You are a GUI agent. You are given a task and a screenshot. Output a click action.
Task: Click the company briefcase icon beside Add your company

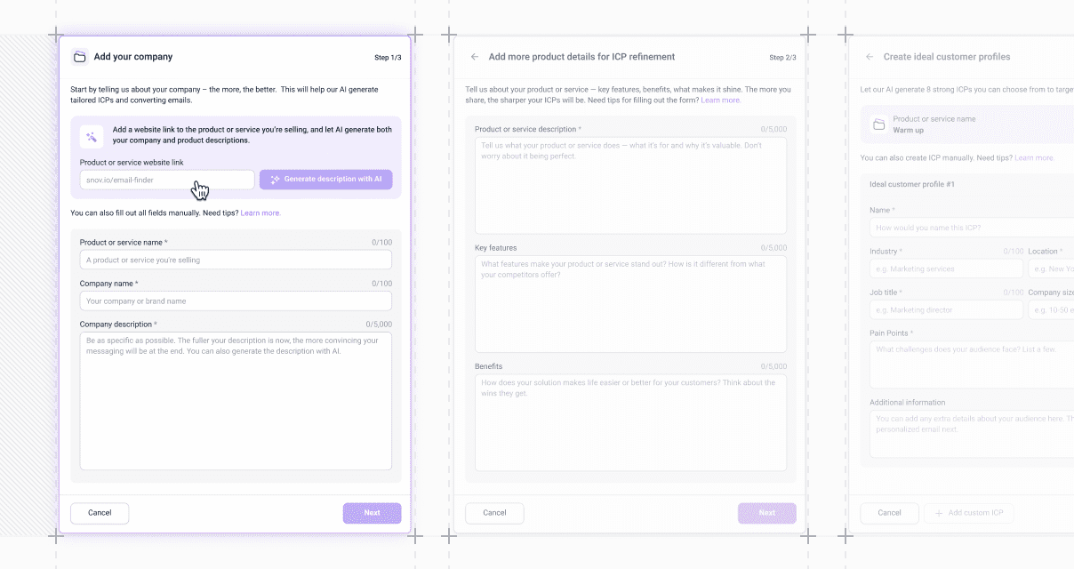click(x=80, y=57)
